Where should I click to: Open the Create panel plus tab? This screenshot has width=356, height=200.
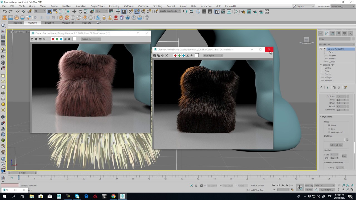[321, 33]
